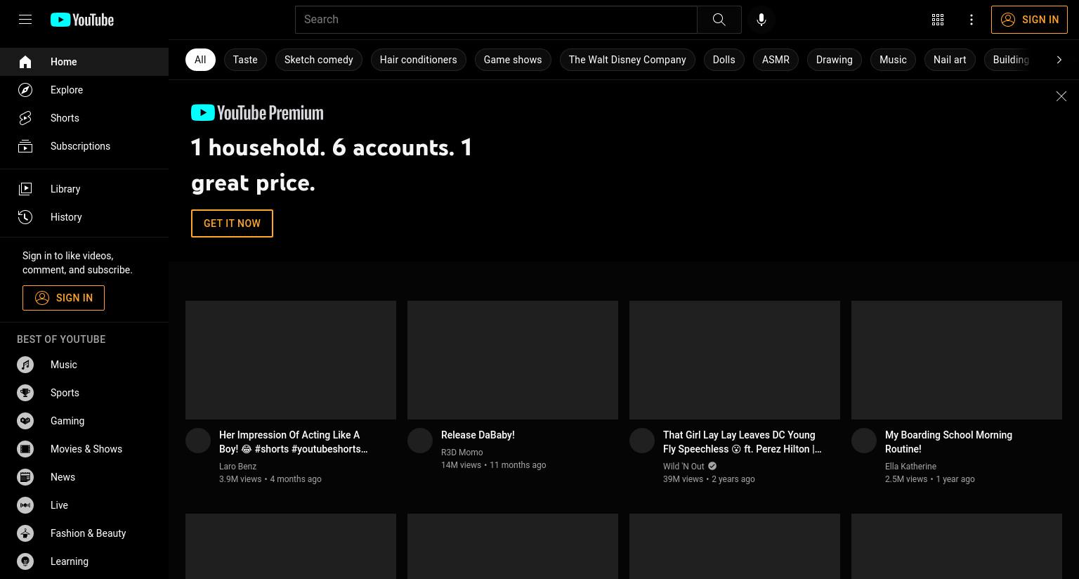The image size is (1079, 579).
Task: Open the Laro Benz video thumbnail
Action: coord(291,360)
